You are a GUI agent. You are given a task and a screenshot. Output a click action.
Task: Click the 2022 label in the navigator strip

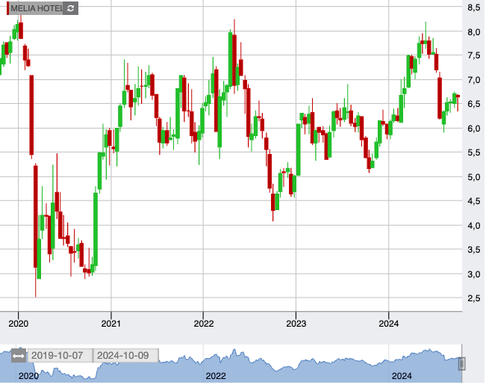[x=216, y=376]
